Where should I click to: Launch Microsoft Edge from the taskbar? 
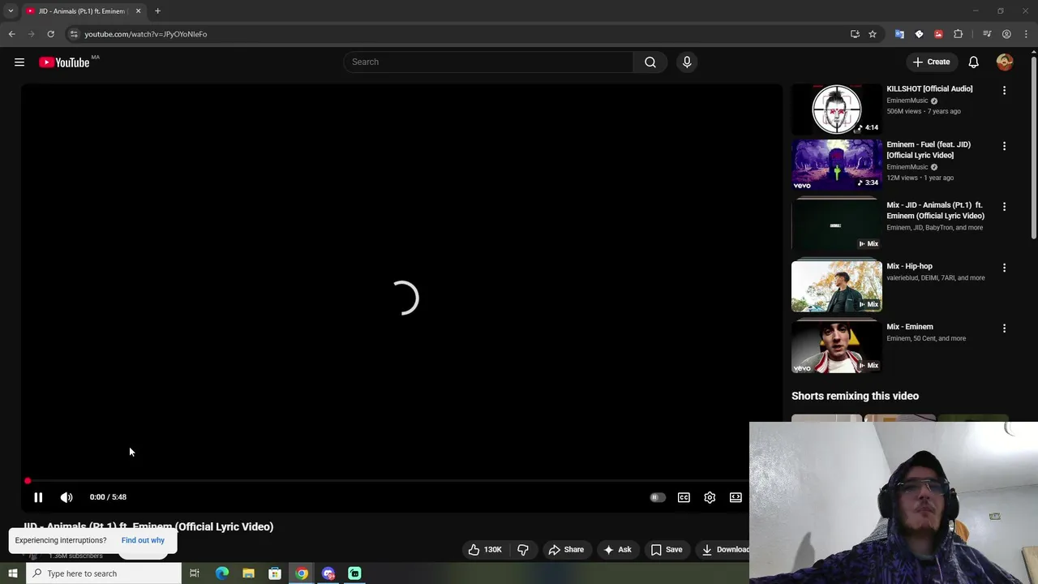[x=221, y=573]
